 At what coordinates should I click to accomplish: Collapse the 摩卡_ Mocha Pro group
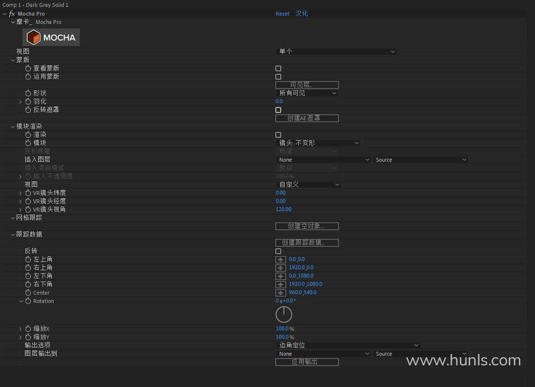tap(13, 22)
